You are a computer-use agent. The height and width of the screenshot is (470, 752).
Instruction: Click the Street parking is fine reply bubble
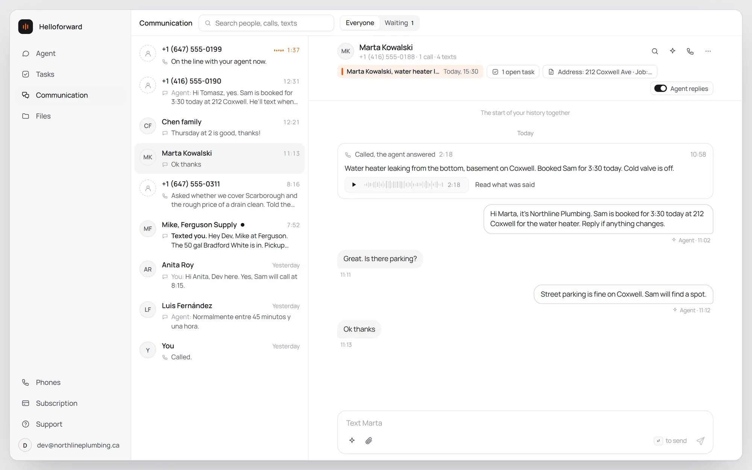[623, 294]
